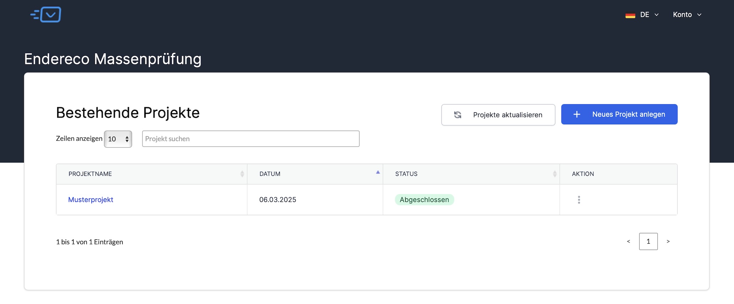Open the three-dot action menu for Musterprojekt
Image resolution: width=734 pixels, height=304 pixels.
[x=579, y=200]
